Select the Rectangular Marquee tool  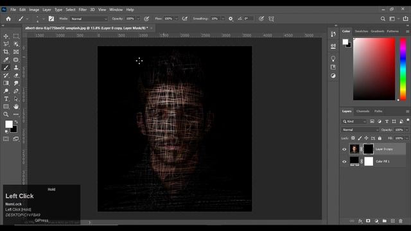[x=16, y=36]
